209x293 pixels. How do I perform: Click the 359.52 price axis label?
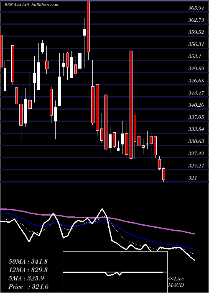click(x=196, y=32)
